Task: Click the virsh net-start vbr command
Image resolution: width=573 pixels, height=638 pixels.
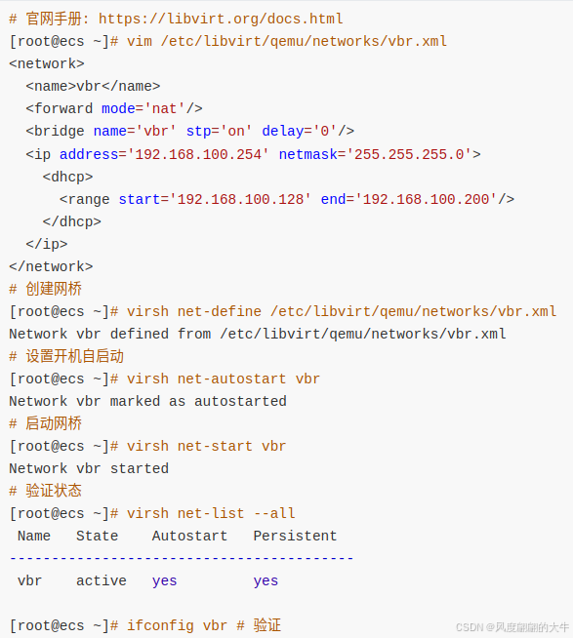Action: pos(207,447)
